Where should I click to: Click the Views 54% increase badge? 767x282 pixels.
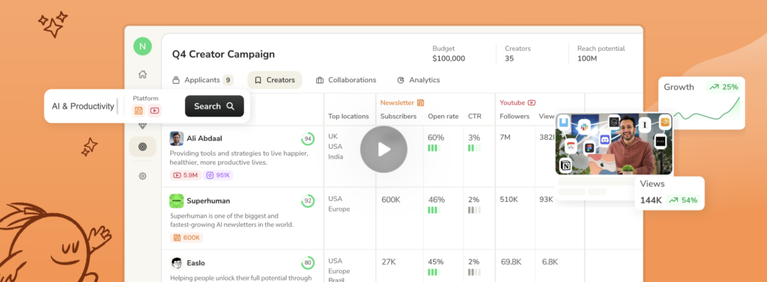coord(683,200)
